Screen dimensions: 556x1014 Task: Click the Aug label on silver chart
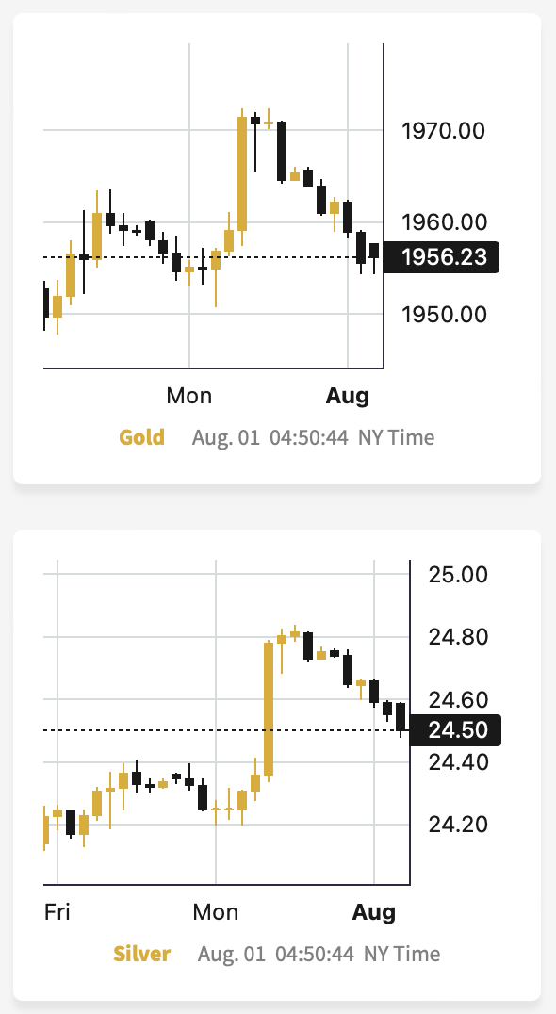tap(374, 912)
